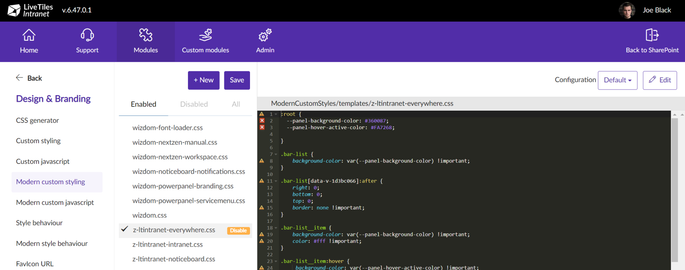Open the Modules puzzle section
The height and width of the screenshot is (270, 685).
click(146, 42)
